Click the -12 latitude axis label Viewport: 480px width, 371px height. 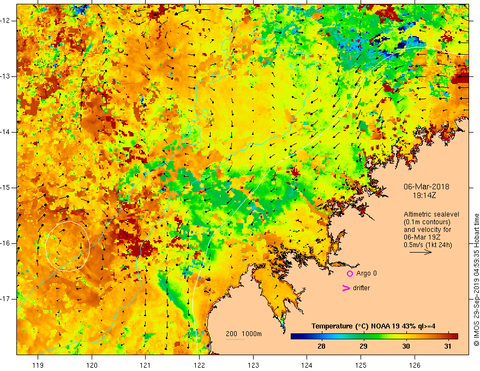(x=6, y=21)
